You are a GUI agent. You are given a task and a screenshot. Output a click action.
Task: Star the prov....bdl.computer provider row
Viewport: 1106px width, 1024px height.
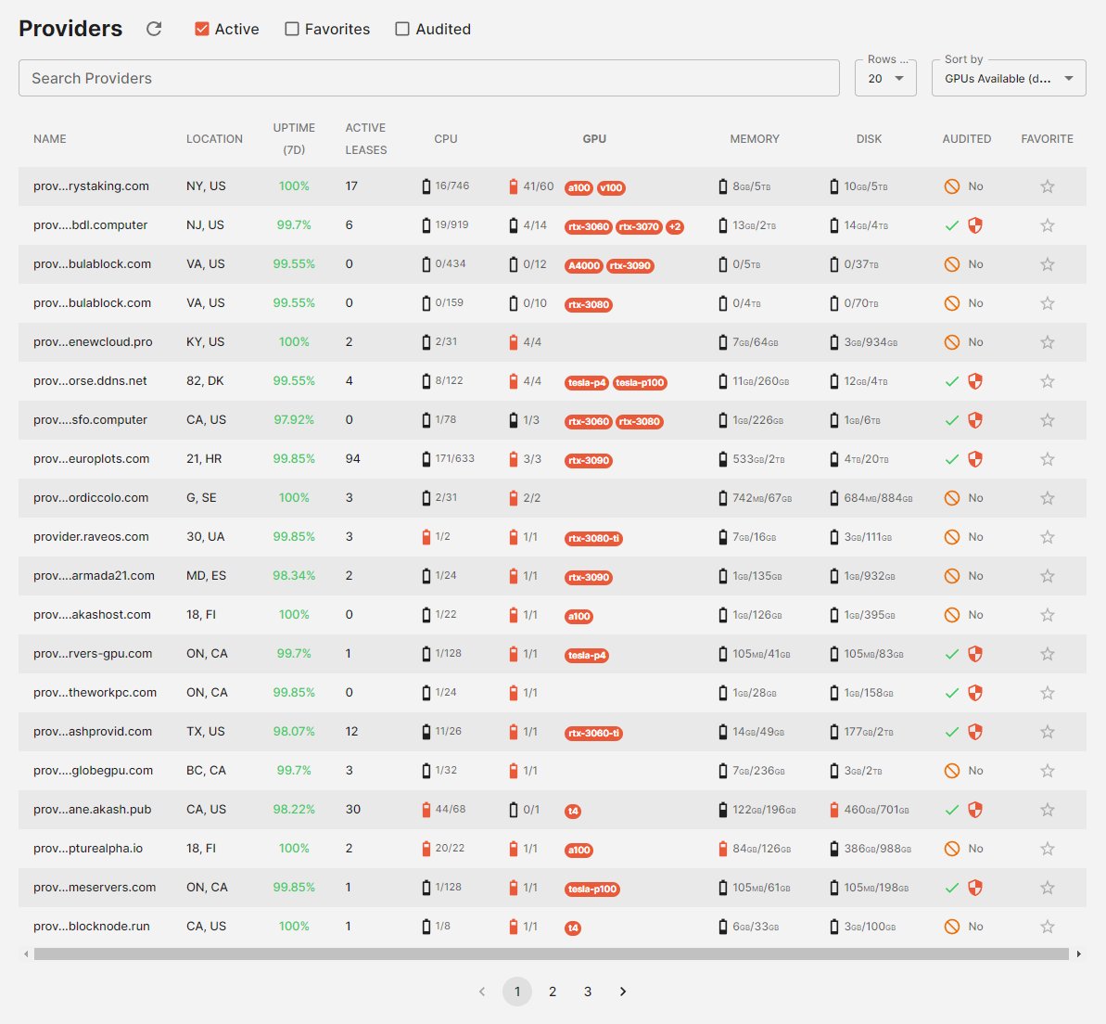click(1048, 225)
